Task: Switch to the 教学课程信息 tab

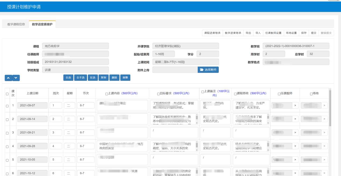Action: tap(16, 24)
